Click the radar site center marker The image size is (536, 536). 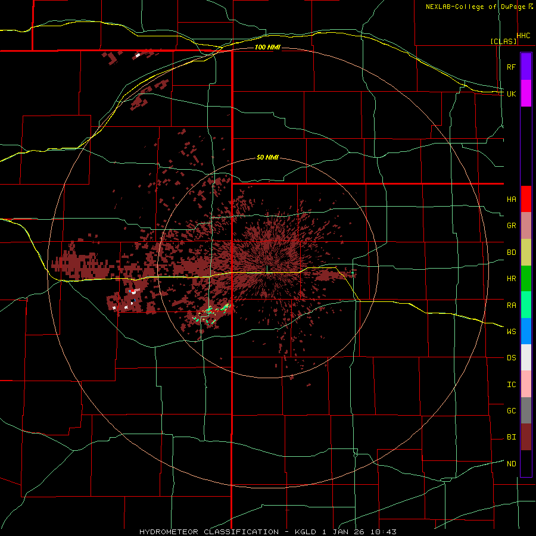267,269
